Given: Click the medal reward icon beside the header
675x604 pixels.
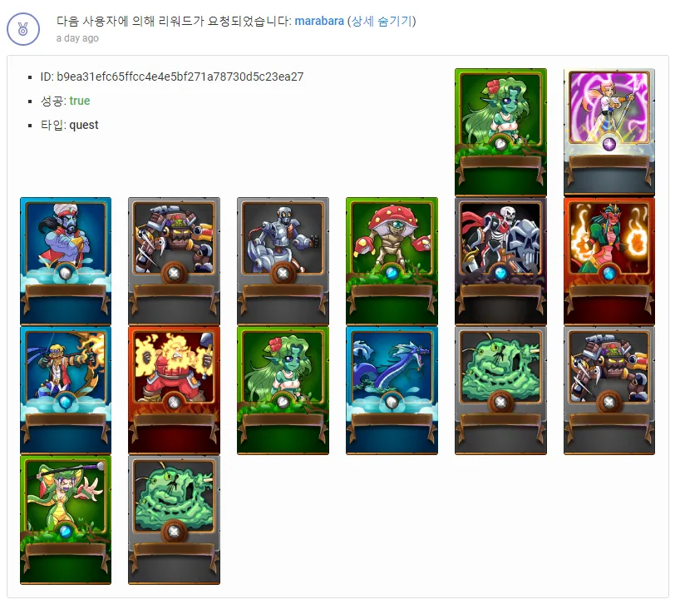Looking at the screenshot, I should 23,29.
